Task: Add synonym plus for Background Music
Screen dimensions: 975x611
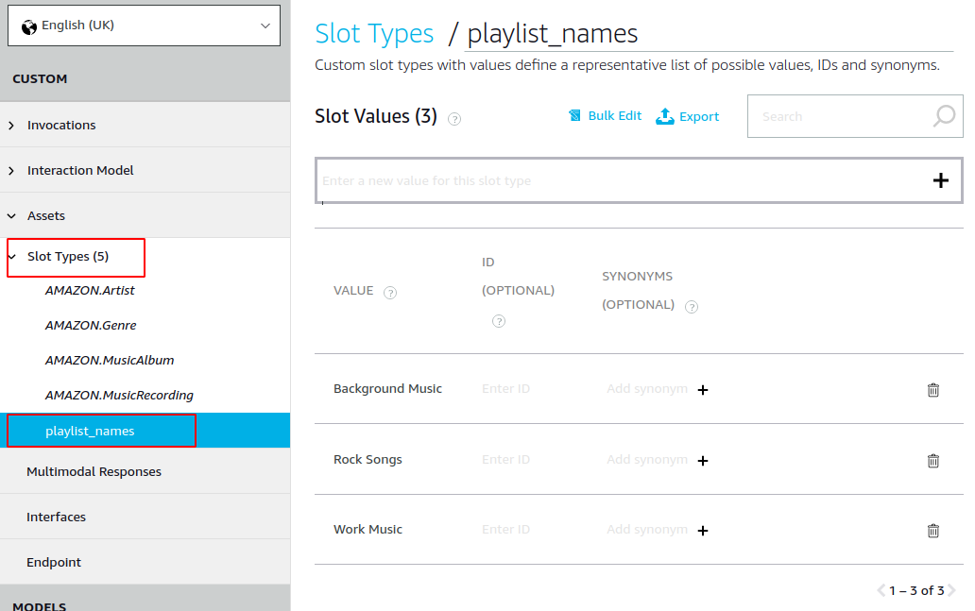Action: coord(702,390)
